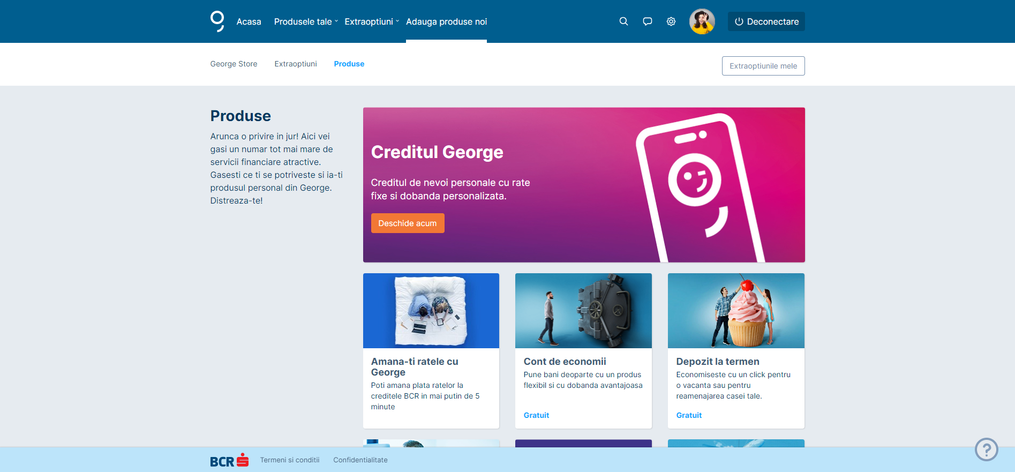
Task: Click the Creditul George banner title
Action: 437,152
